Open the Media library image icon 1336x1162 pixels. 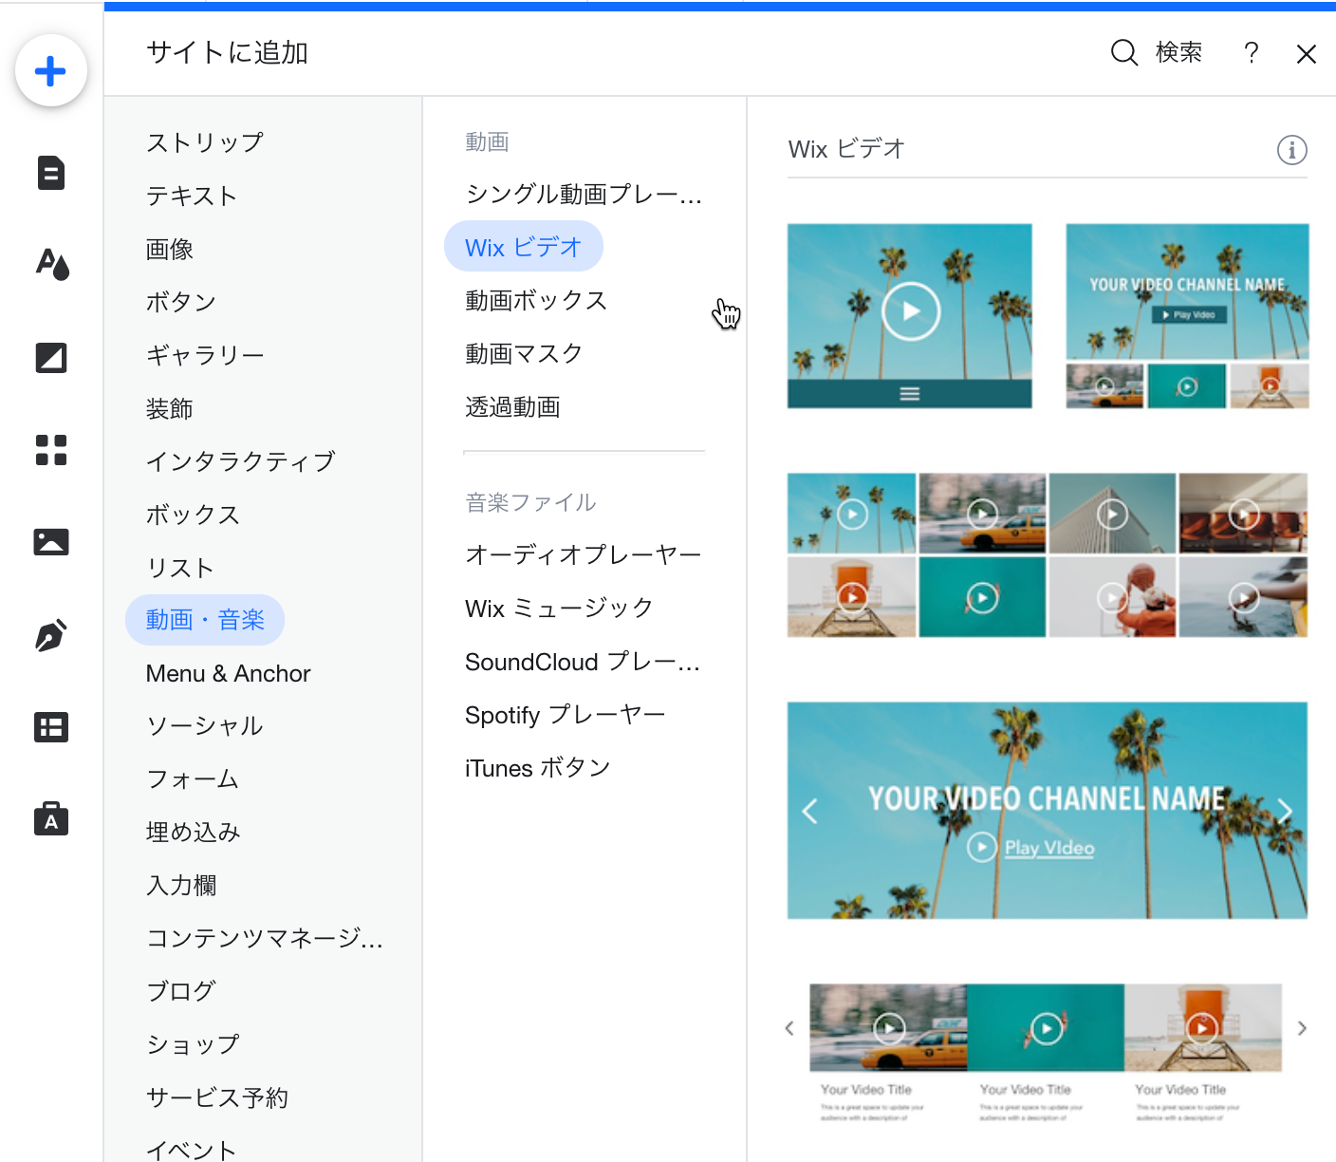[x=51, y=542]
